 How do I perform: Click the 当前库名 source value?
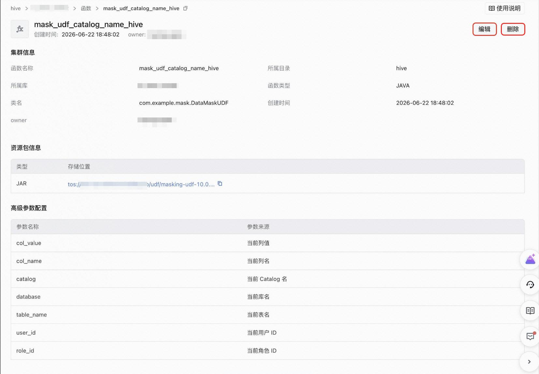click(x=258, y=297)
